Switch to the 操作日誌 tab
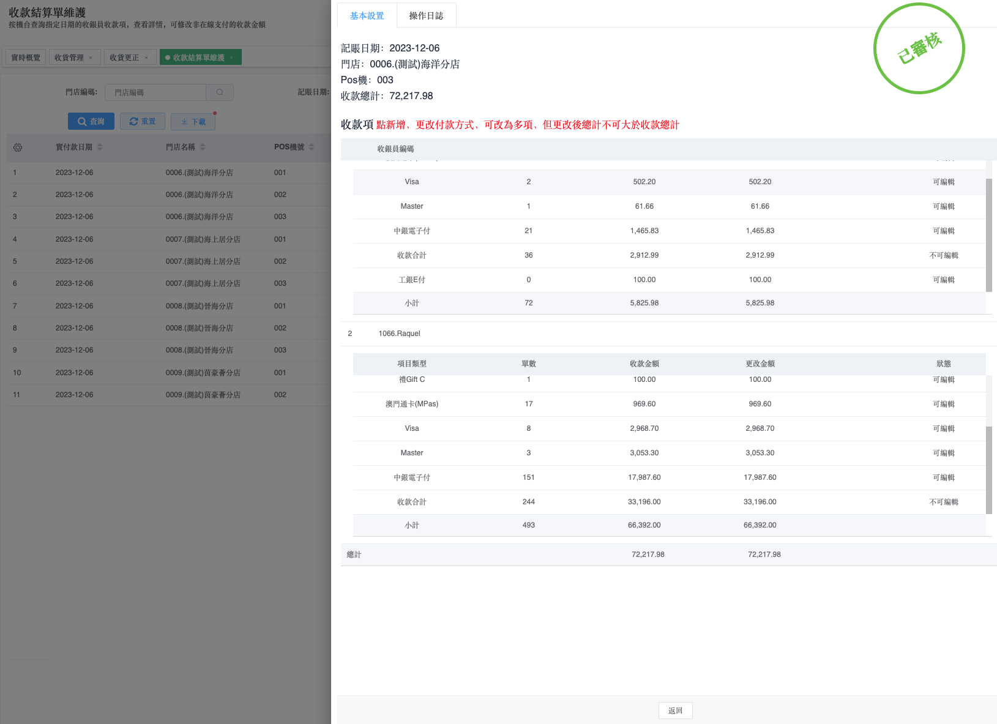The width and height of the screenshot is (997, 724). point(426,16)
